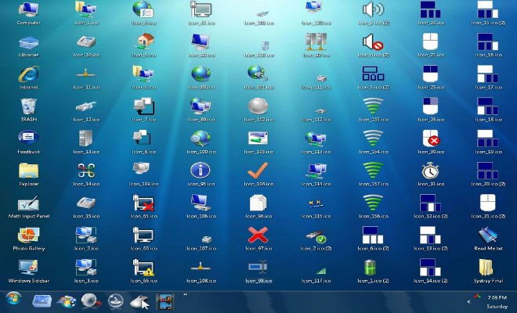Select the Icon_10.ico fax machine icon
This screenshot has width=517, height=313.
[x=86, y=42]
